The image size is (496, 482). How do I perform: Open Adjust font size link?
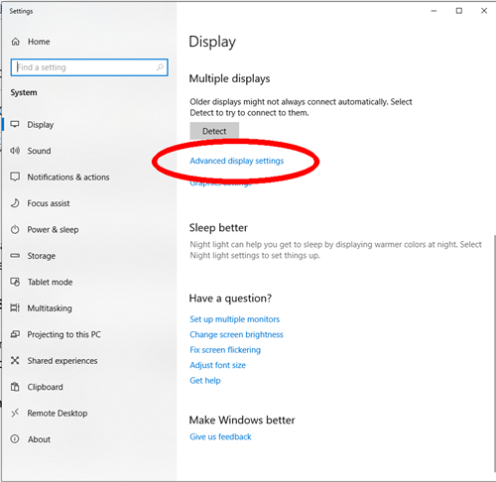pos(217,365)
